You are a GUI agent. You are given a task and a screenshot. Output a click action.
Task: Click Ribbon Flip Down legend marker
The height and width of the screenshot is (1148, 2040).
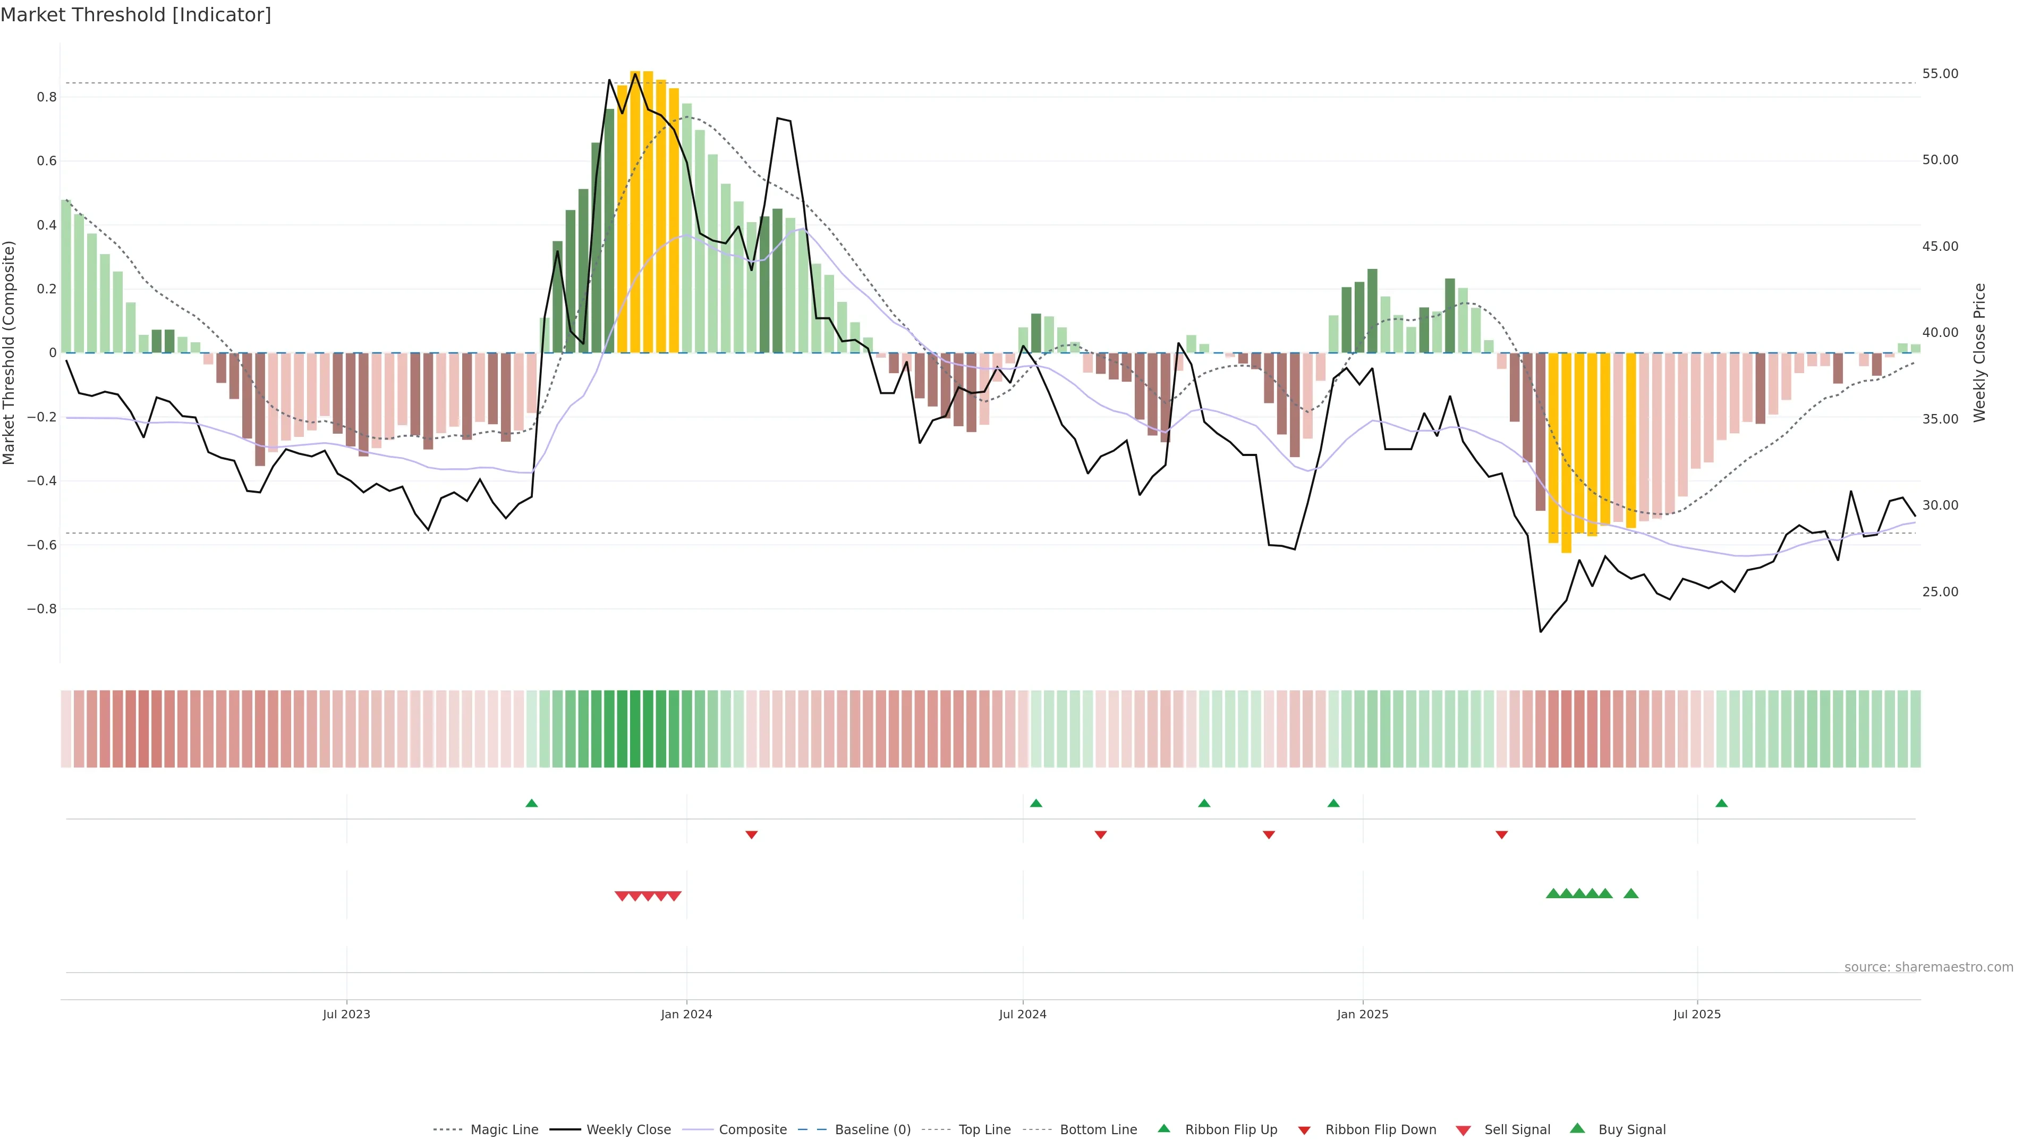click(1304, 1130)
